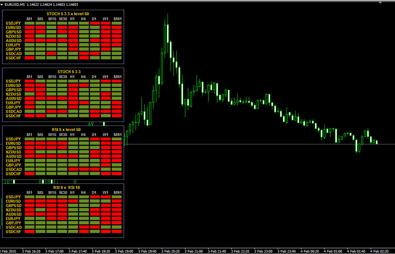
Task: Click the 3 Feb 20:20 time axis label
Action: (170, 251)
